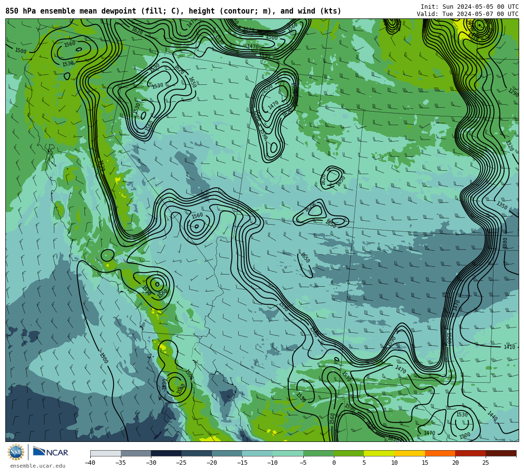524x472 pixels.
Task: Click the slate gray -35 to -30 colorbar segment
Action: point(136,453)
